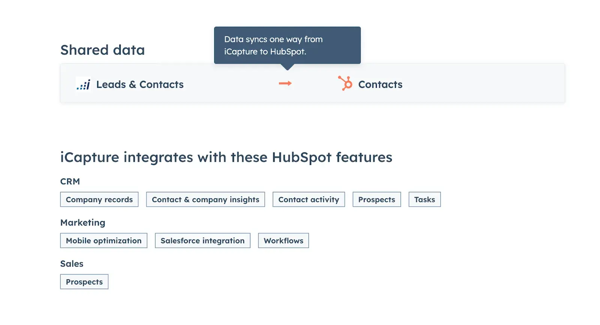
Task: Open the Company records tag
Action: coord(99,199)
